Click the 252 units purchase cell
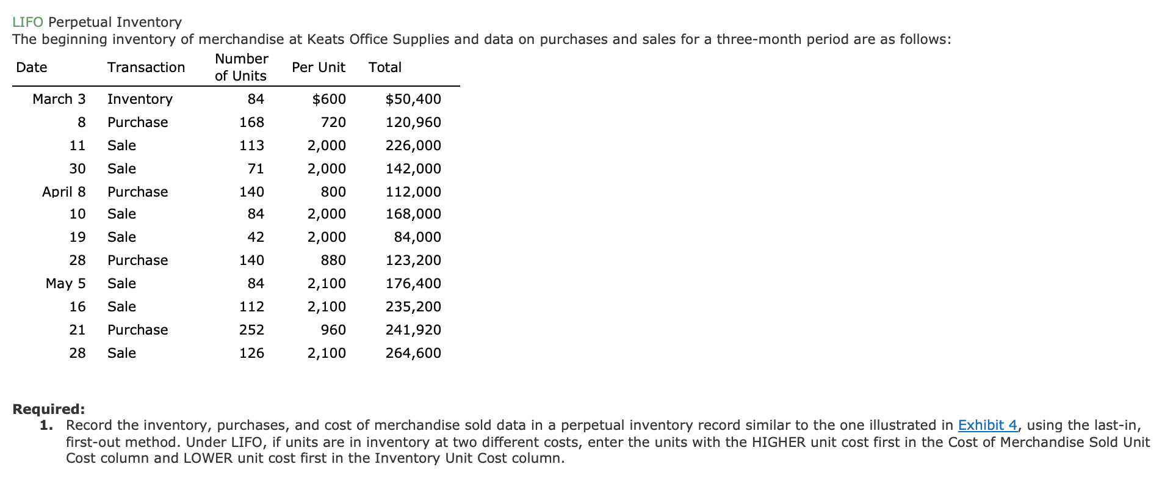 [251, 330]
